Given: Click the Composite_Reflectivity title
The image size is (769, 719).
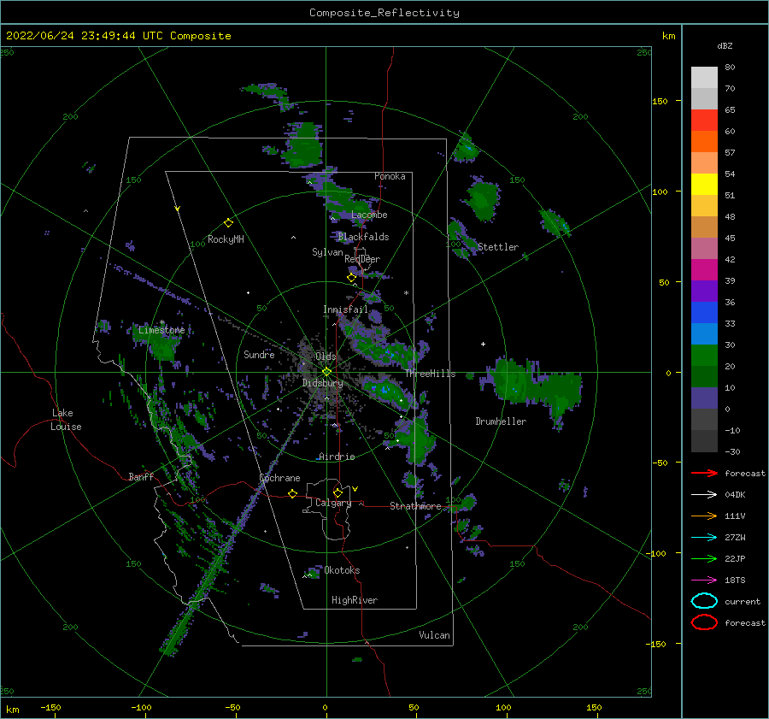Looking at the screenshot, I should point(384,13).
